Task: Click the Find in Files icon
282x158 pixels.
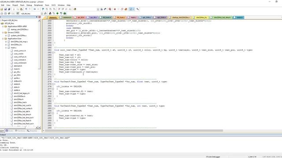Action: point(75,9)
